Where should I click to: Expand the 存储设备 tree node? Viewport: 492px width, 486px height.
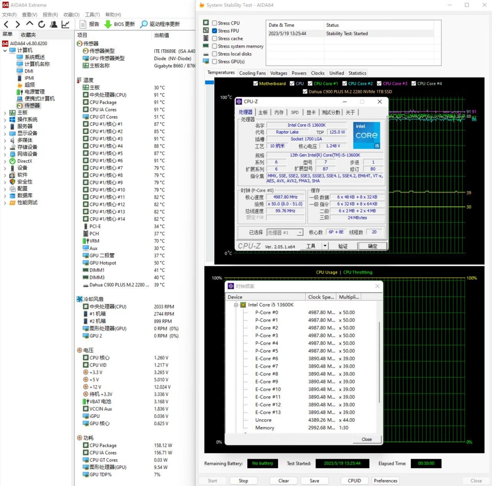point(5,147)
